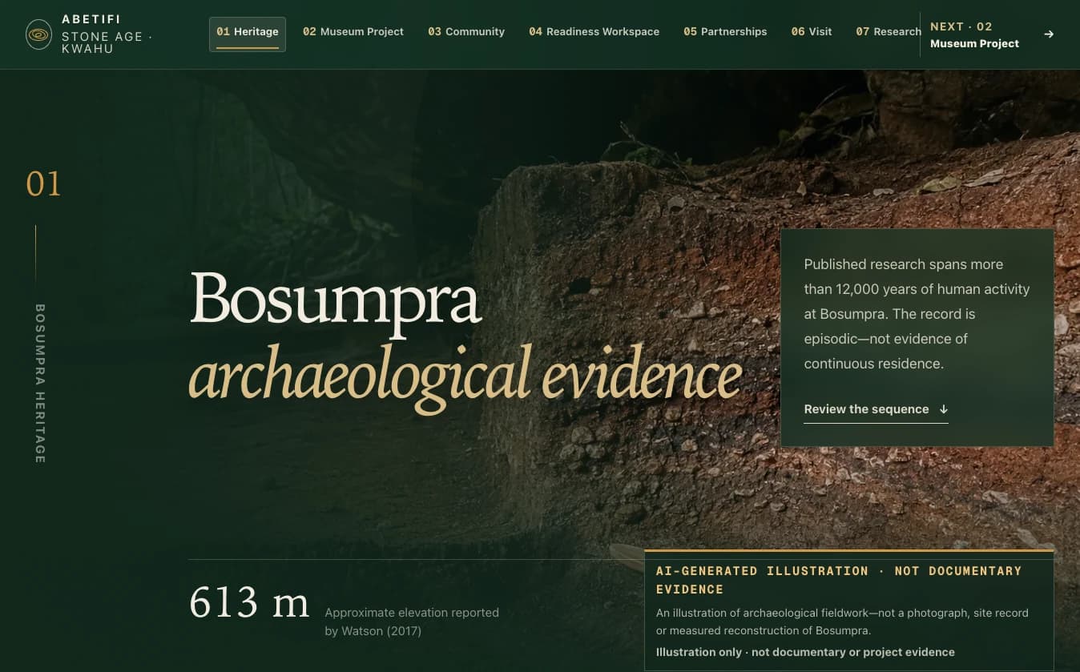Click the An illustration of archaeological fieldwork description
Image resolution: width=1080 pixels, height=672 pixels.
point(842,622)
